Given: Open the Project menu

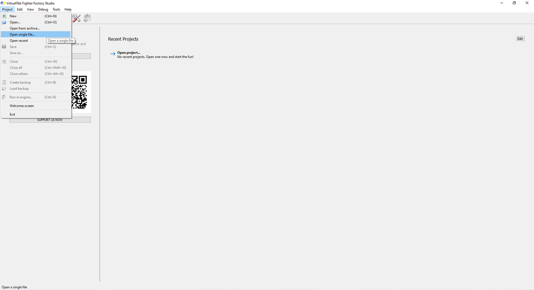Looking at the screenshot, I should [7, 9].
